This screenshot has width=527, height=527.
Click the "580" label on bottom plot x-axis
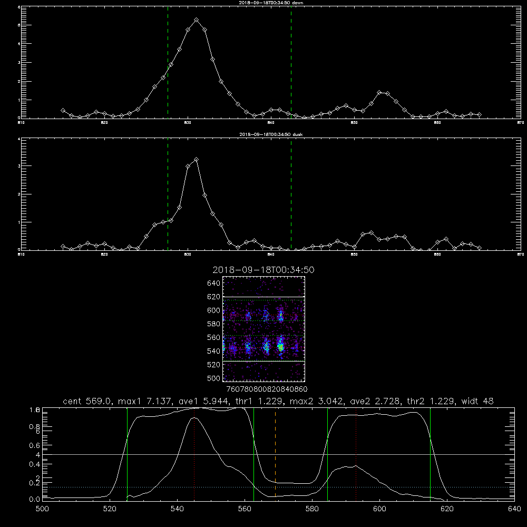[312, 509]
